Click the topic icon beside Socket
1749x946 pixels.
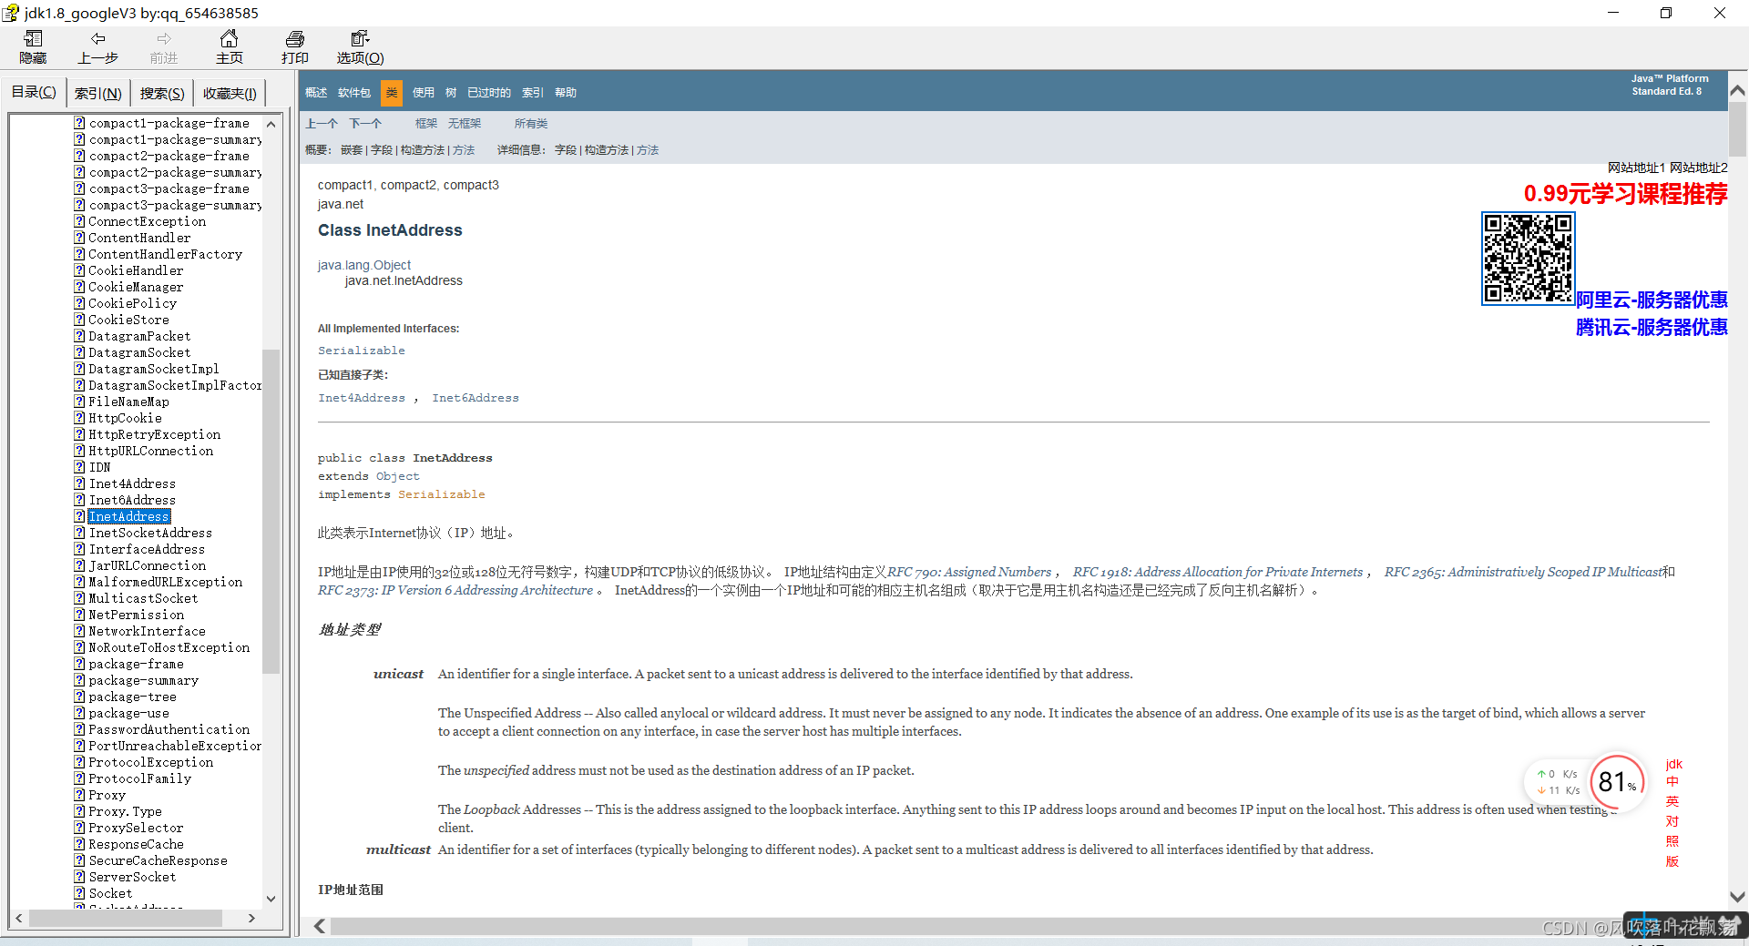80,893
